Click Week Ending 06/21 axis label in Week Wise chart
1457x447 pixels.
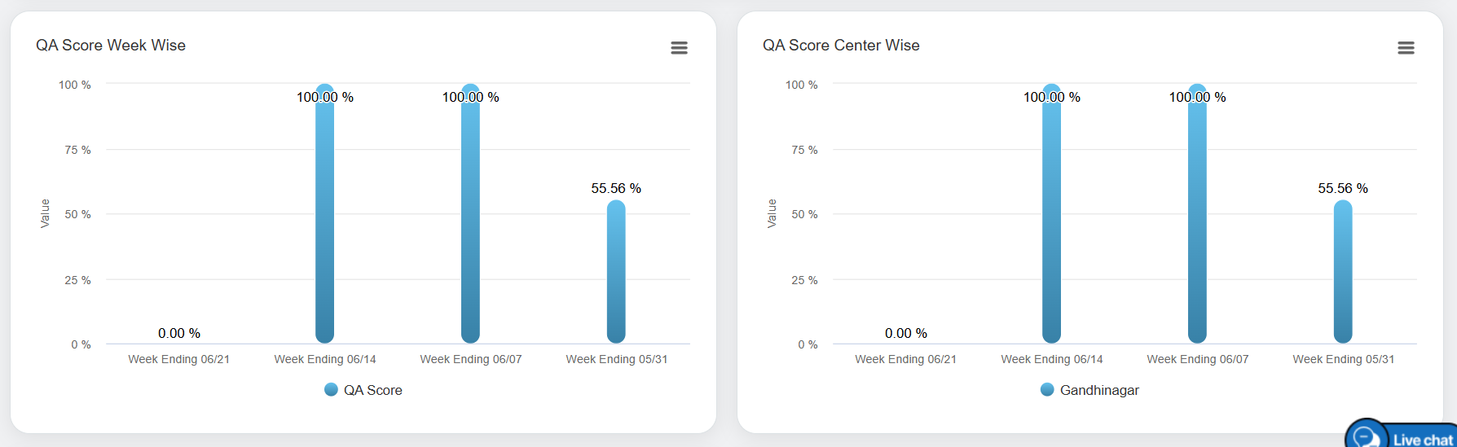tap(179, 359)
